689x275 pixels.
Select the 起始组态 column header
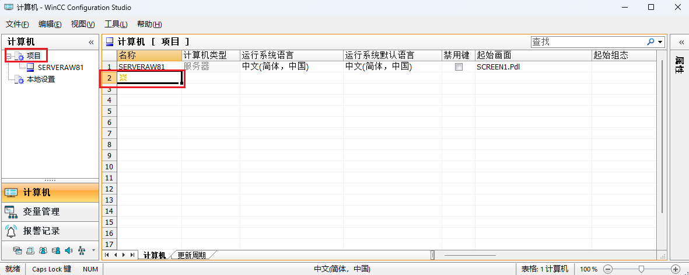624,55
